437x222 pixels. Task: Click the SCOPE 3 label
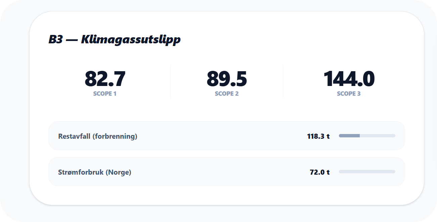point(349,94)
